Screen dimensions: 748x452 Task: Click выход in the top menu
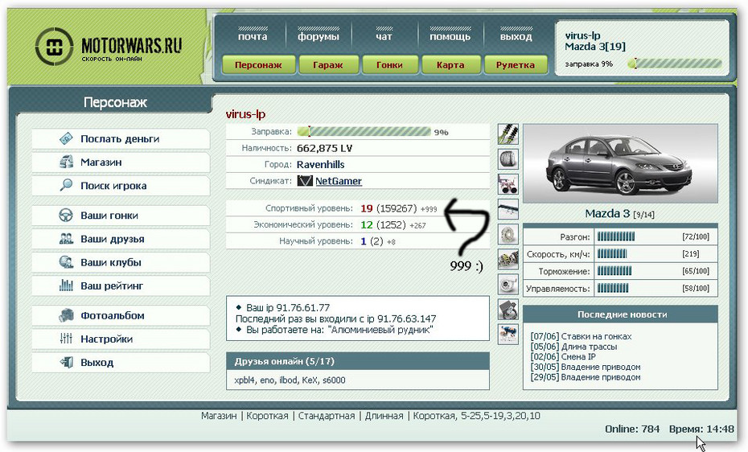[516, 36]
